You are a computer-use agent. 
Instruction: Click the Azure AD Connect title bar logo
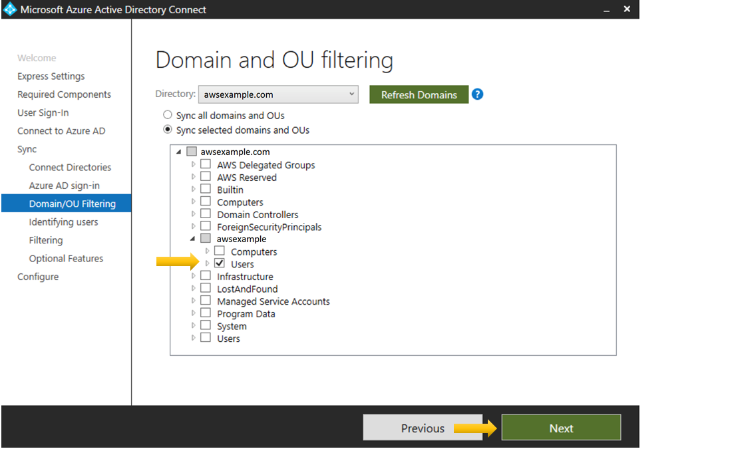9,9
